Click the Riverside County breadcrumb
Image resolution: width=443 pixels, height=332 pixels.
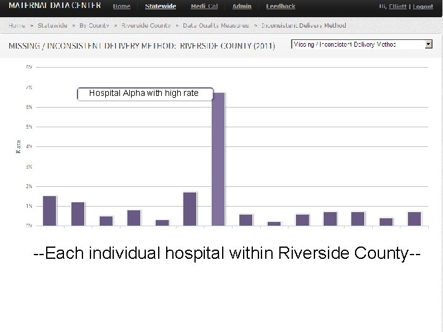(x=146, y=25)
